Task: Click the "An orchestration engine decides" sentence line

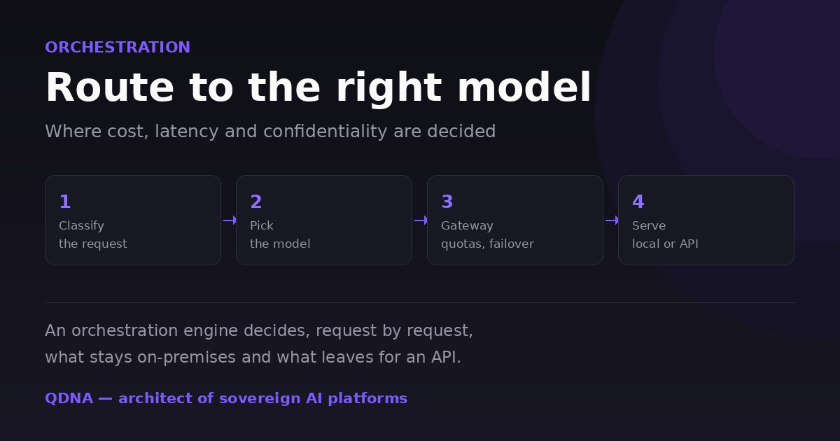Action: 259,331
